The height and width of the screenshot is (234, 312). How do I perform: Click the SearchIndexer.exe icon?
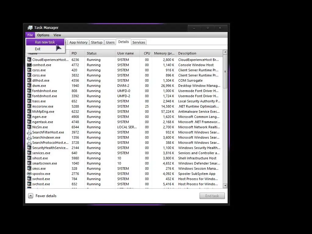point(29,137)
